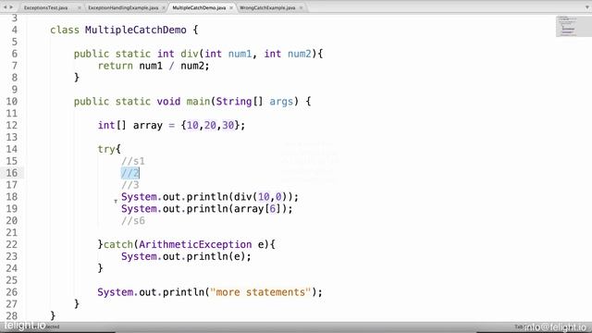Click line number 22 in gutter
Image resolution: width=592 pixels, height=333 pixels.
point(12,244)
